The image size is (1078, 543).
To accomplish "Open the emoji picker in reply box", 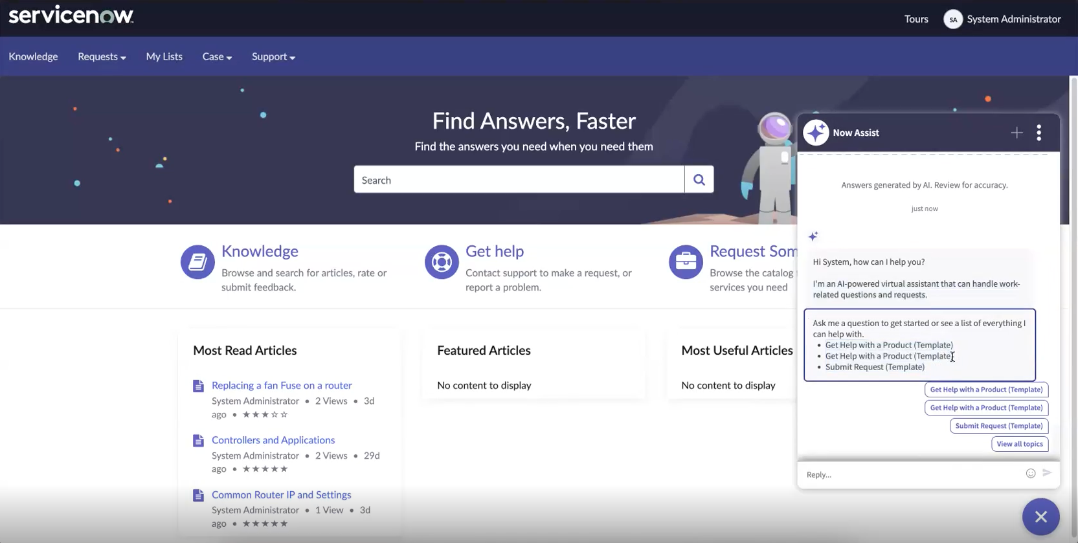I will pos(1031,474).
